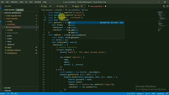
Task: Expand the node-sequalize-test folder
Action: tap(13, 16)
